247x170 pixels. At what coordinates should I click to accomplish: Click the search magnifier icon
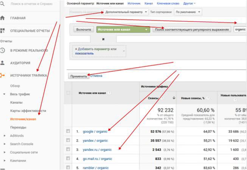tap(2, 4)
